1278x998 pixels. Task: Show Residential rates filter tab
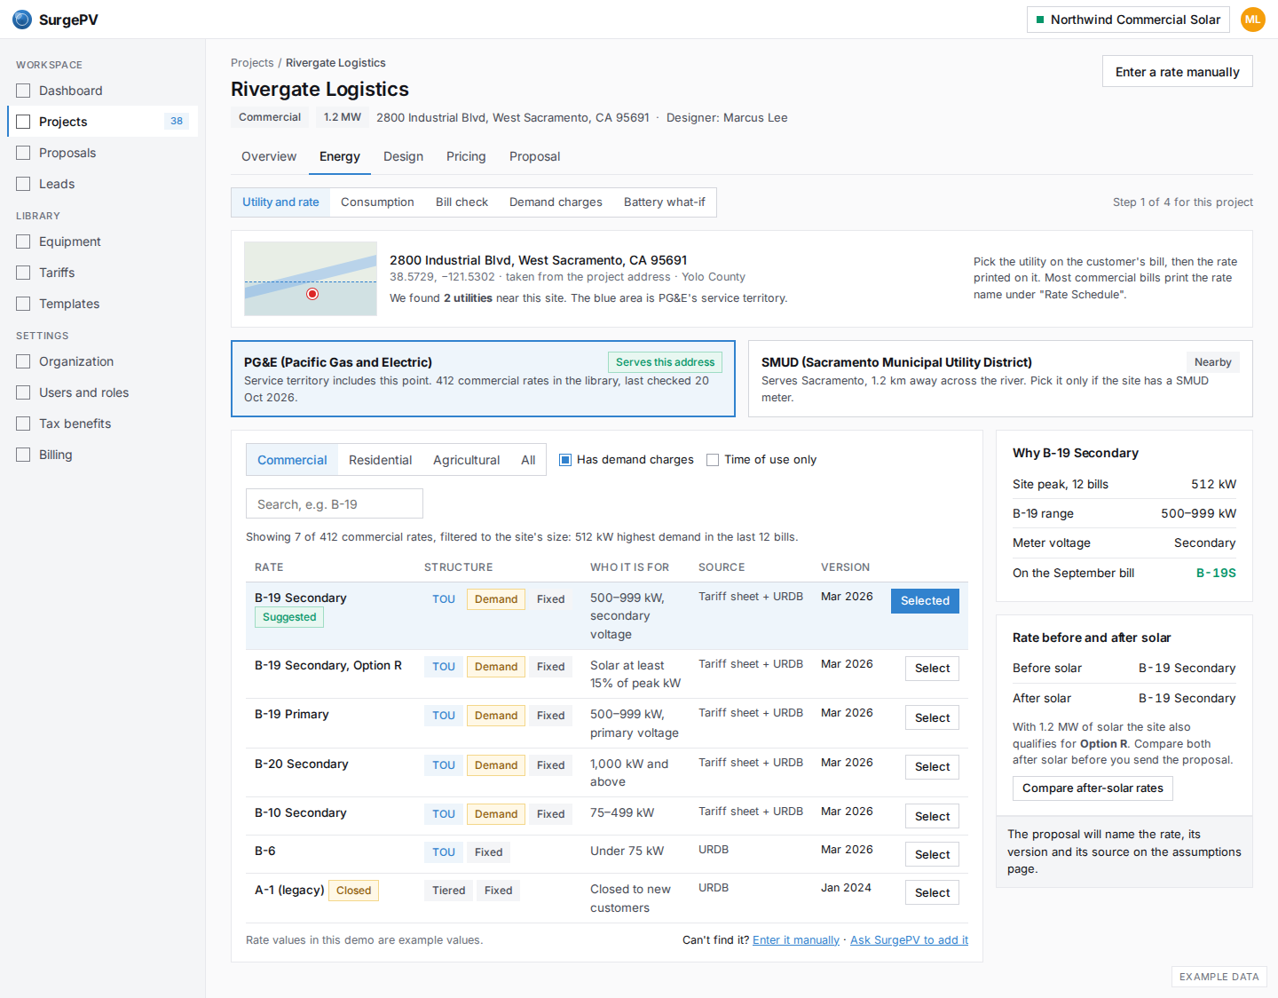coord(380,460)
